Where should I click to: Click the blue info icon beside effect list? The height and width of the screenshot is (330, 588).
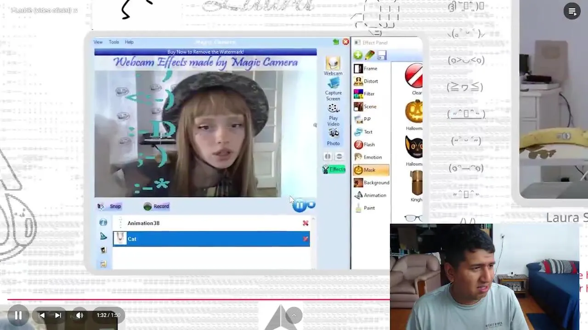coord(103,222)
